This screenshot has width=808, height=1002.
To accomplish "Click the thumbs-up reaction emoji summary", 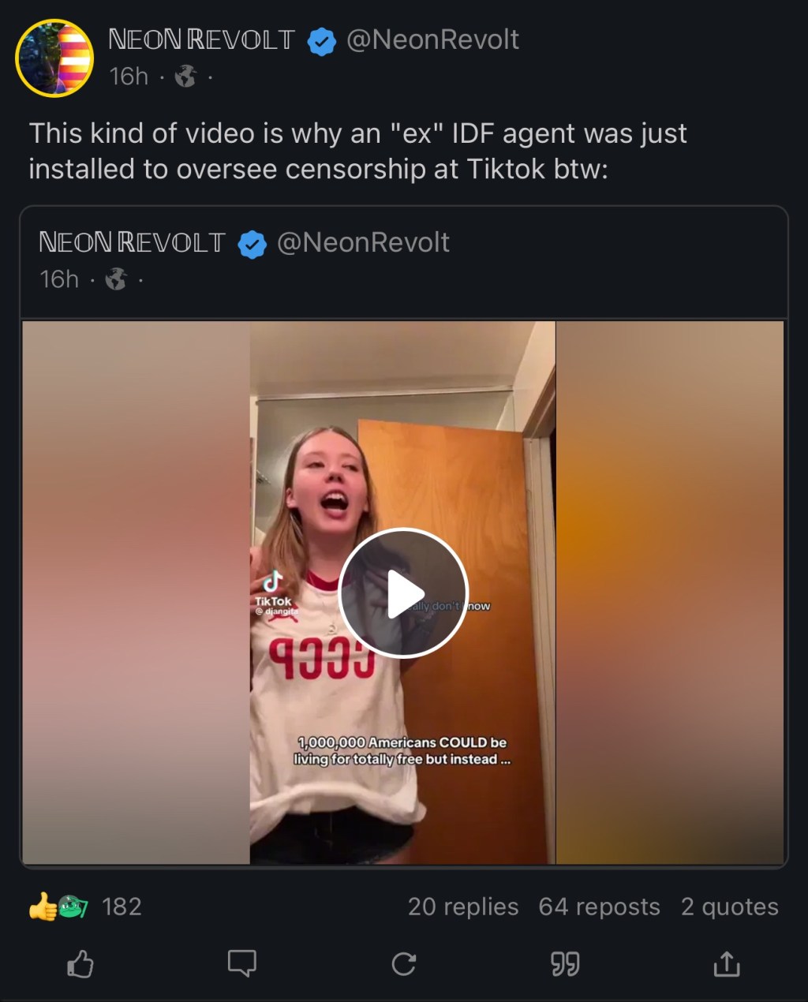I will coord(43,907).
